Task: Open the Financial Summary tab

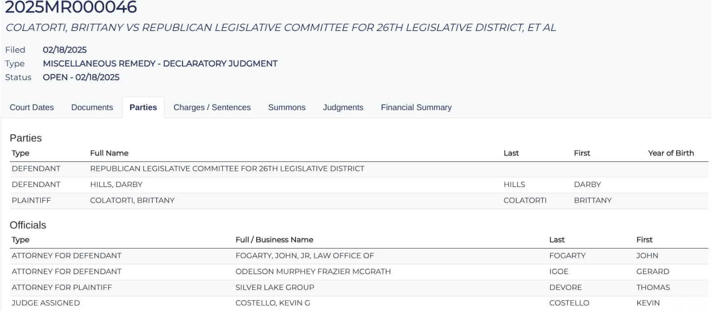Action: [x=416, y=107]
